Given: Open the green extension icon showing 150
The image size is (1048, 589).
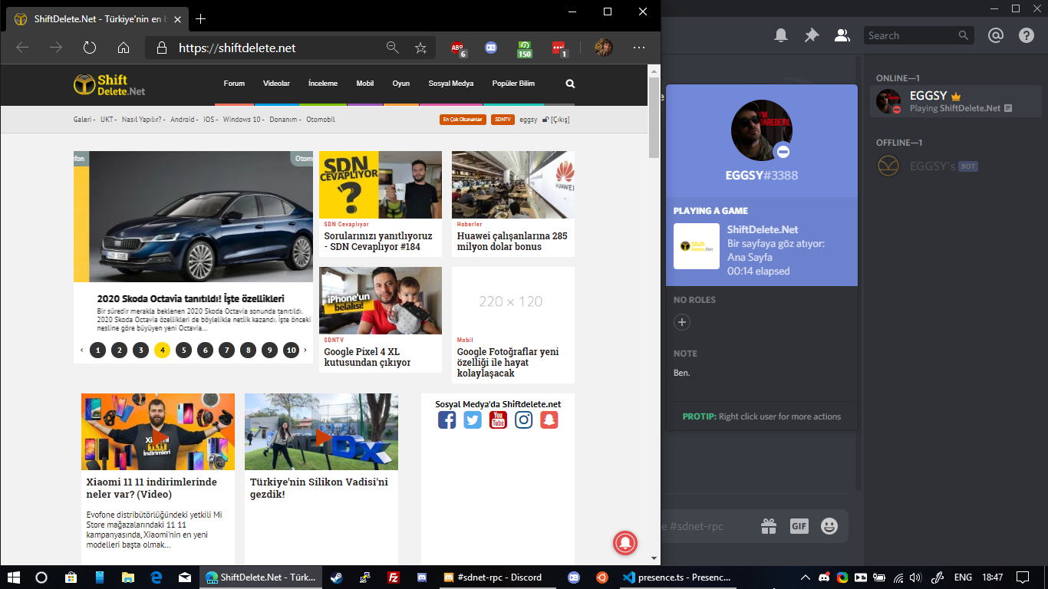Looking at the screenshot, I should coord(525,48).
